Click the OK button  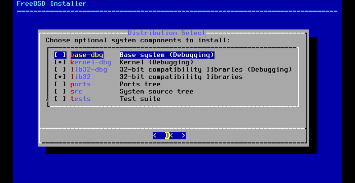click(169, 136)
